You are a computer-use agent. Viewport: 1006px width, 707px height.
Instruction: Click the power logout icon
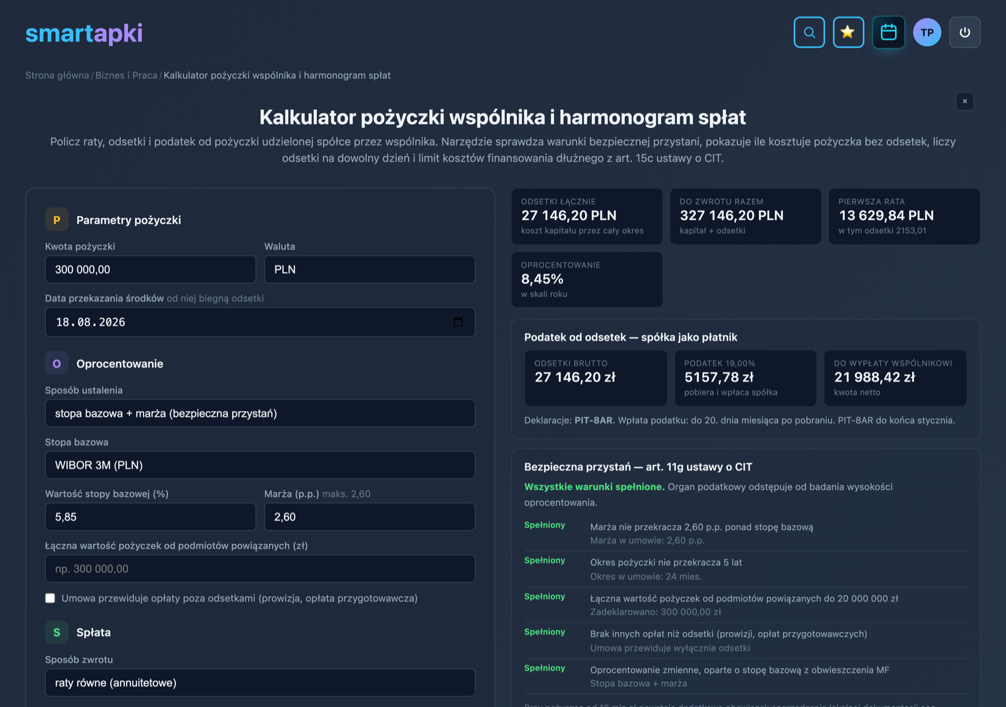tap(965, 32)
